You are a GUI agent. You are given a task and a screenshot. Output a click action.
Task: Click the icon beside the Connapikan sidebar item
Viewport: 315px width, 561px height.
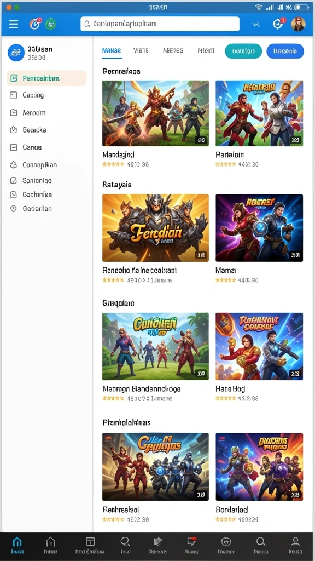pos(13,165)
